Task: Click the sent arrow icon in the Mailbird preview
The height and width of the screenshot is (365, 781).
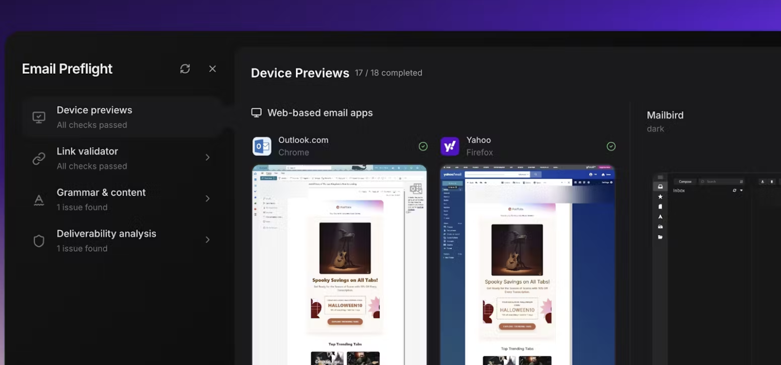Action: point(660,216)
